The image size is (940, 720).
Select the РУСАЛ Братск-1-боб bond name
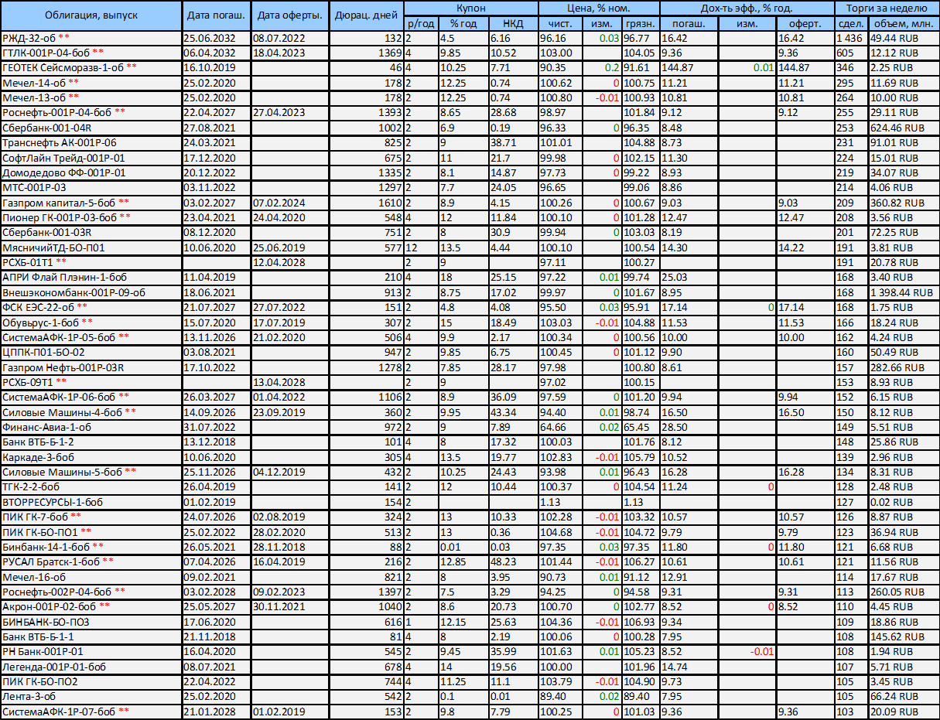pyautogui.click(x=51, y=561)
